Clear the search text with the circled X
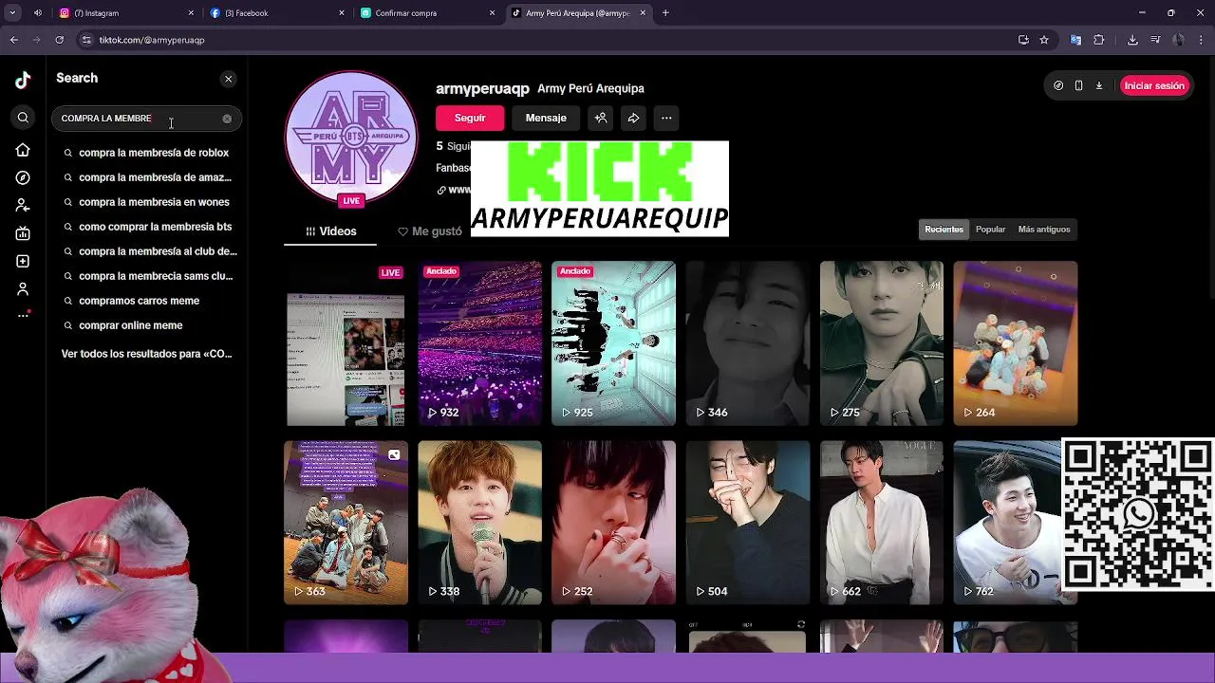The image size is (1215, 683). pos(227,119)
